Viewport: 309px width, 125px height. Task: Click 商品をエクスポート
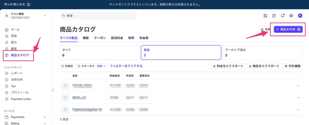tap(264, 66)
